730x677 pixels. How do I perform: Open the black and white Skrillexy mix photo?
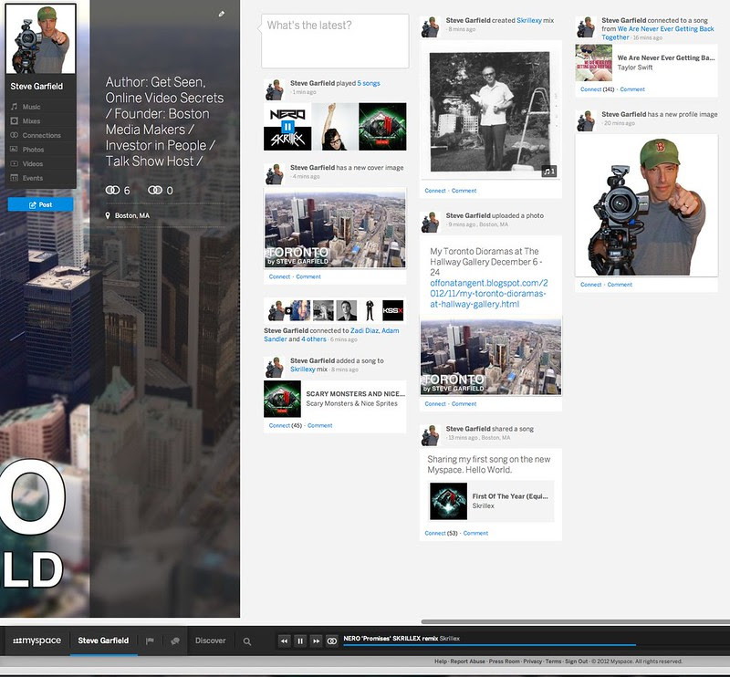click(x=489, y=111)
